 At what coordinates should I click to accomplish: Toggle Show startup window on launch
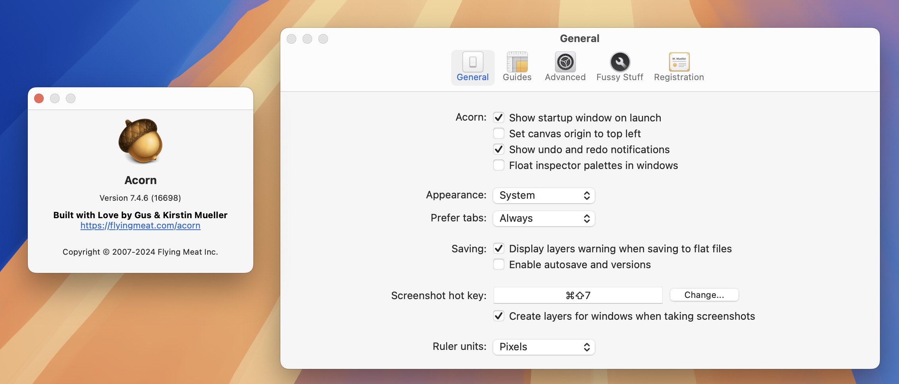[x=499, y=118]
